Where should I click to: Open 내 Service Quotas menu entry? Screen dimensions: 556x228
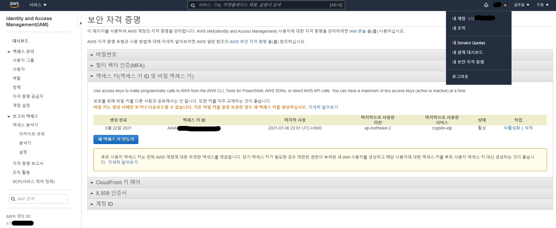click(468, 43)
